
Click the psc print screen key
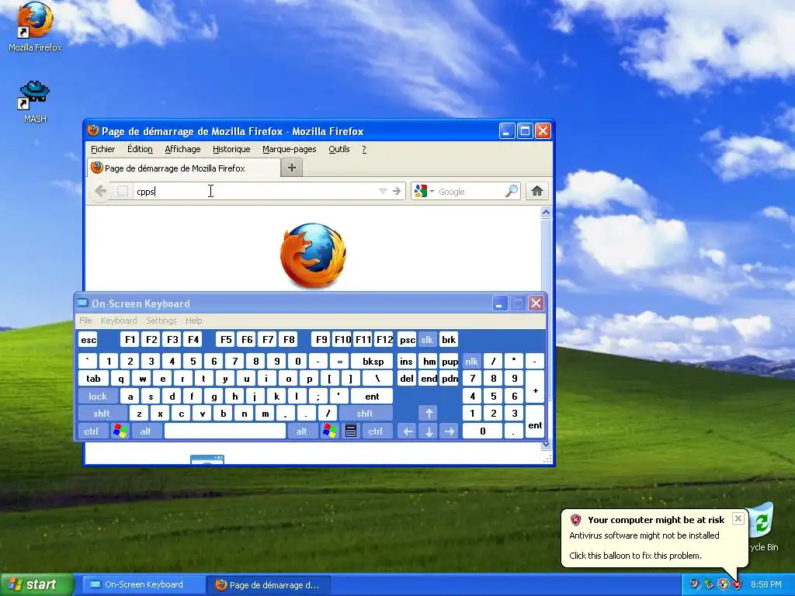coord(407,340)
